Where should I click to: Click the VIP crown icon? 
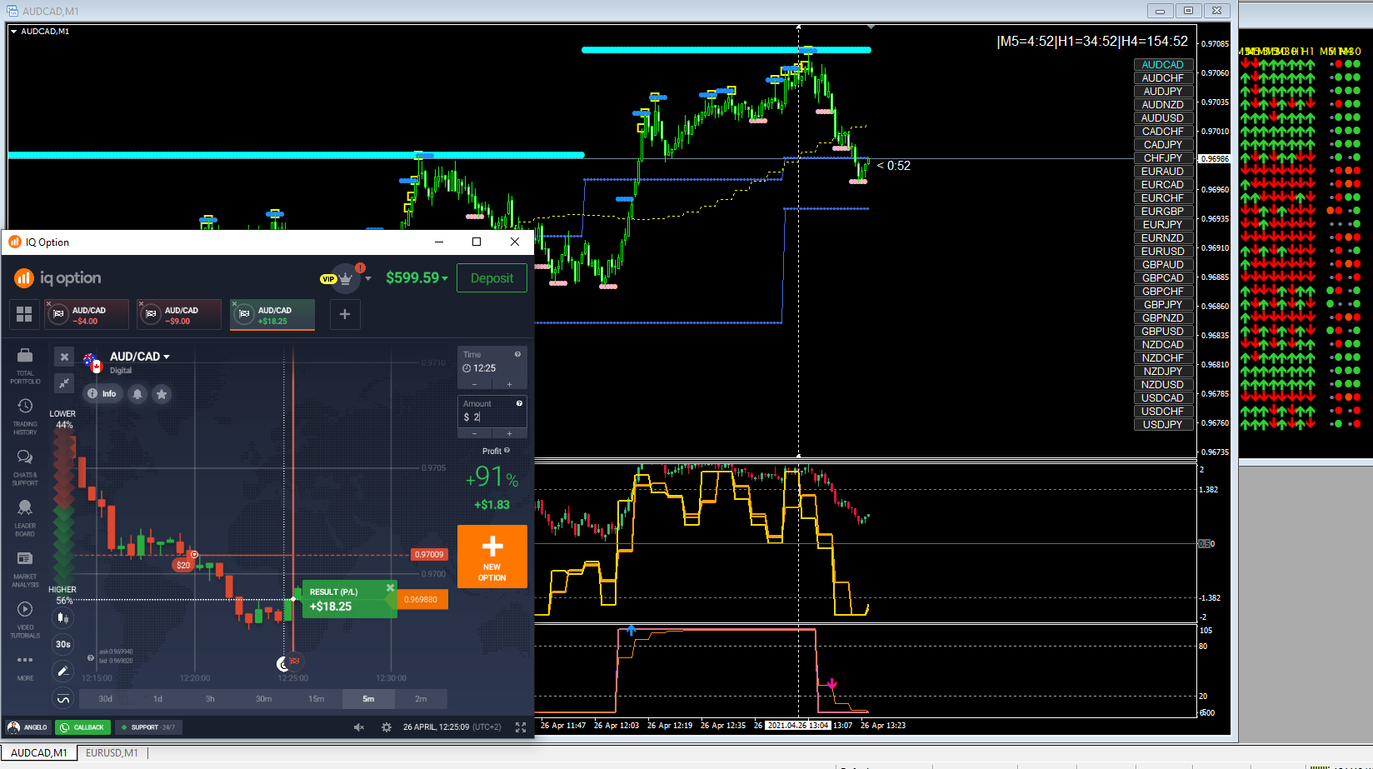[x=345, y=278]
